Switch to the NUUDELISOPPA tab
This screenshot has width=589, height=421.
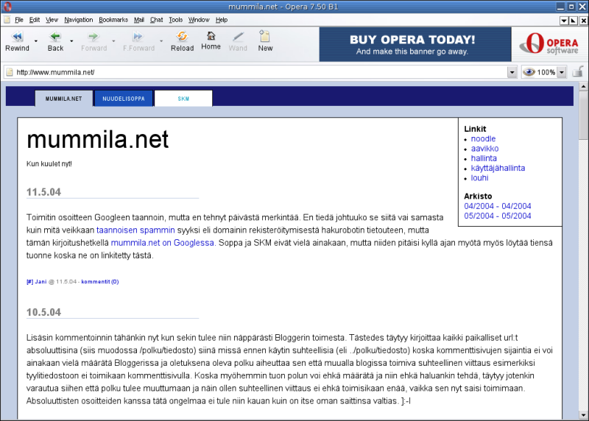(x=124, y=98)
